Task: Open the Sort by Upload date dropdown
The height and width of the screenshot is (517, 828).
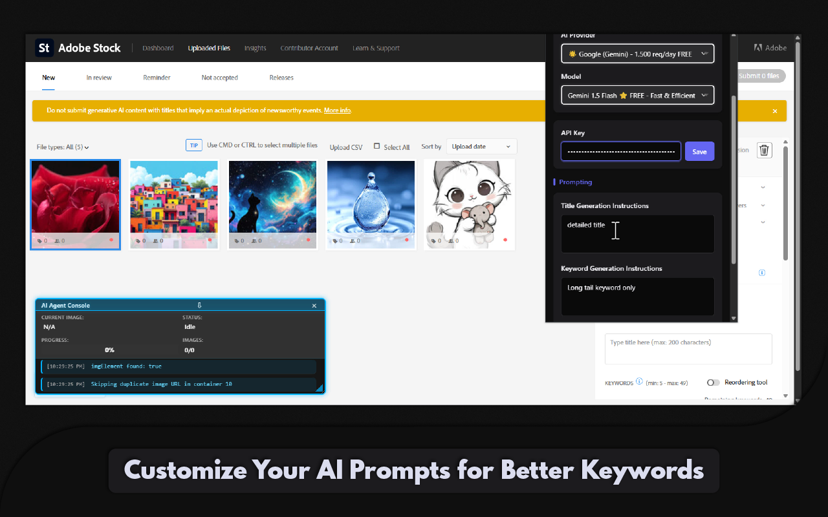Action: (482, 147)
